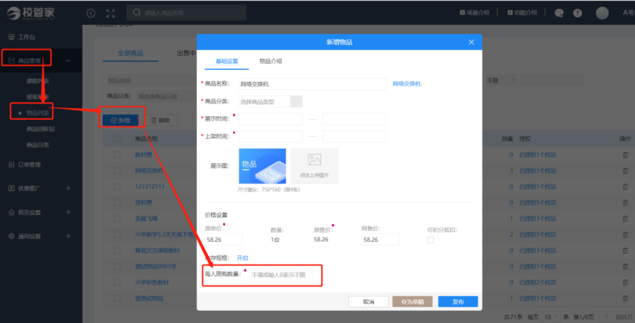Screen dimensions: 635x323
Task: Click the 每人限购数量 input field
Action: point(279,274)
